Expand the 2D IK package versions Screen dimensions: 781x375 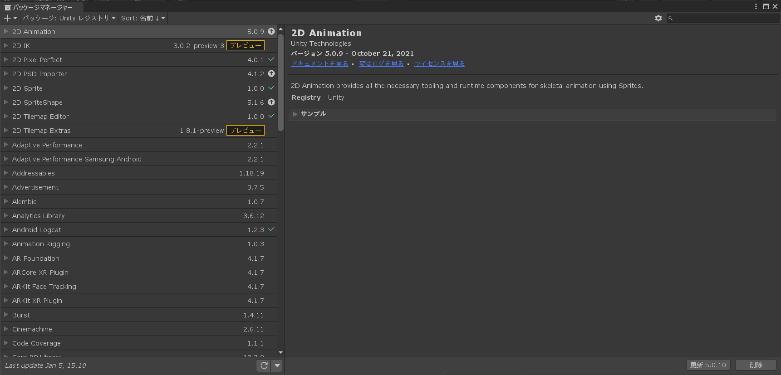[6, 45]
